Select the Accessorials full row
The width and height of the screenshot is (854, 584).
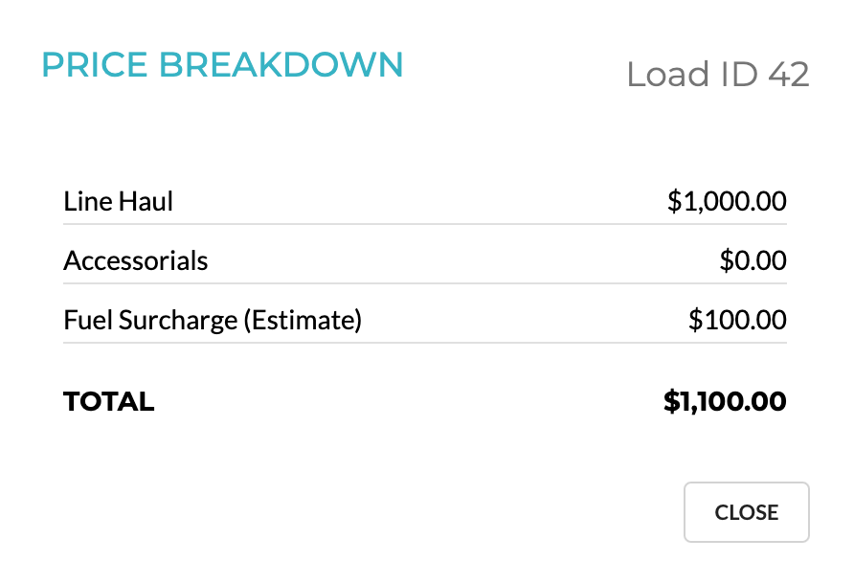click(x=424, y=260)
